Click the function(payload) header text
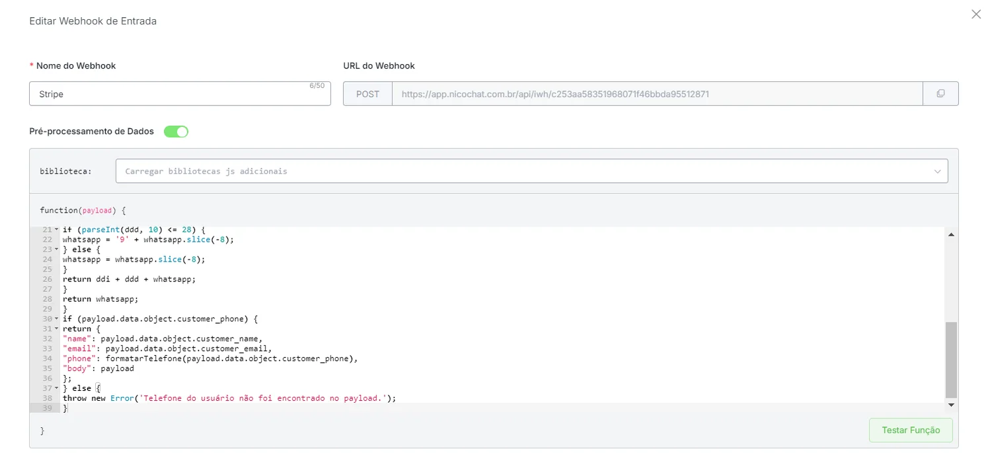Screen dimensions: 988x453 pyautogui.click(x=83, y=210)
